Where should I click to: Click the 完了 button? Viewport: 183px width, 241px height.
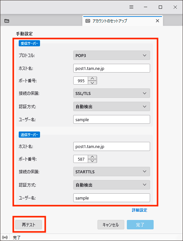click(x=140, y=225)
